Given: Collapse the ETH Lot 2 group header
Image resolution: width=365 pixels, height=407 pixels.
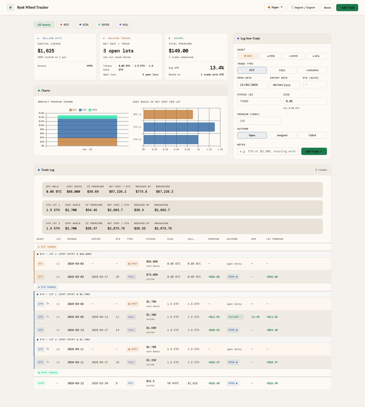Looking at the screenshot, I should click(182, 340).
